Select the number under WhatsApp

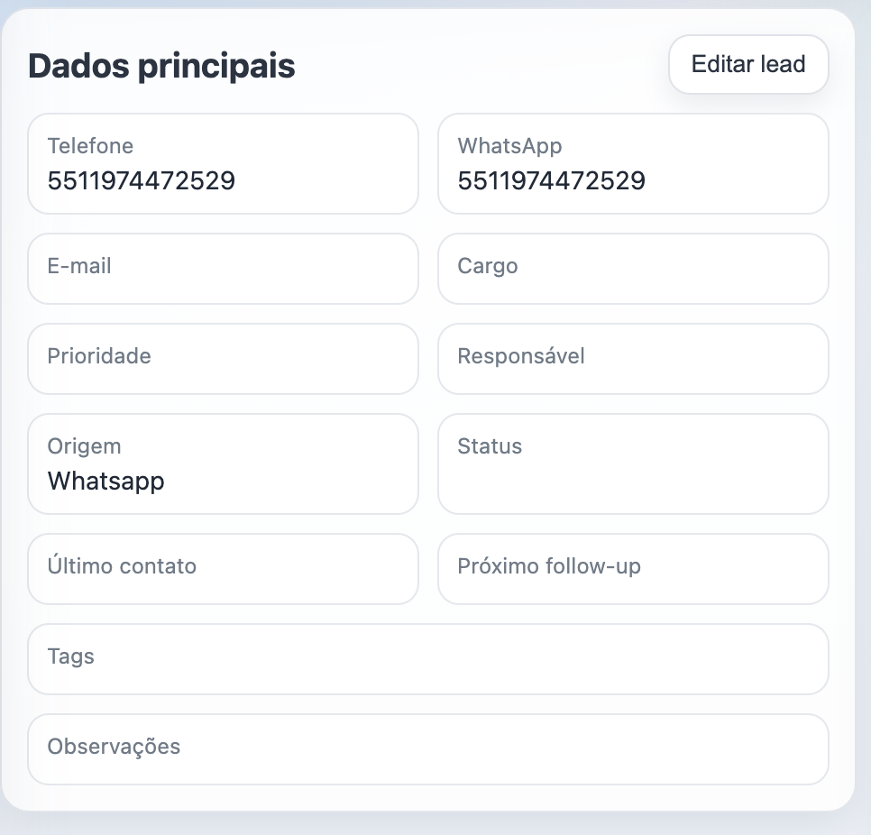(x=552, y=181)
